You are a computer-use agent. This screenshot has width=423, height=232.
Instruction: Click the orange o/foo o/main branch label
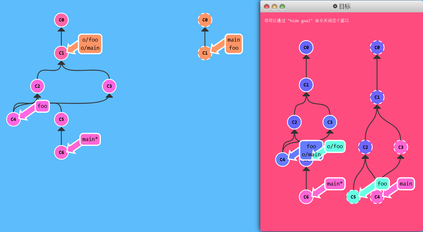click(90, 44)
